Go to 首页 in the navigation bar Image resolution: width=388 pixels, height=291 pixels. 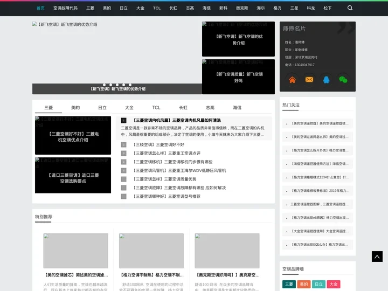click(x=40, y=8)
